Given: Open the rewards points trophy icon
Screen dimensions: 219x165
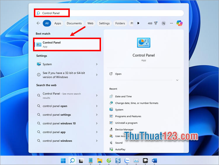Looking at the screenshot, I should [156, 23].
